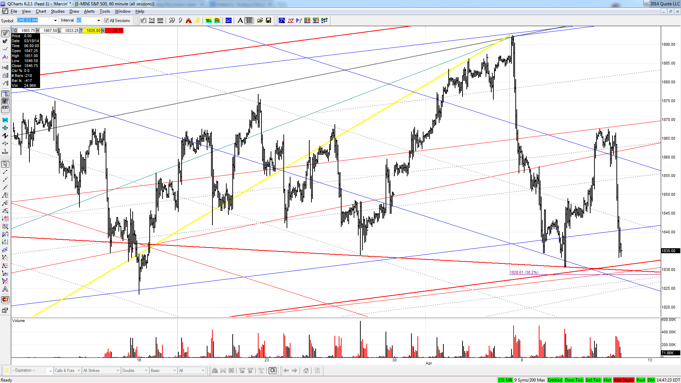Open the Calls & Puts dropdown
The image size is (681, 383).
[67, 371]
